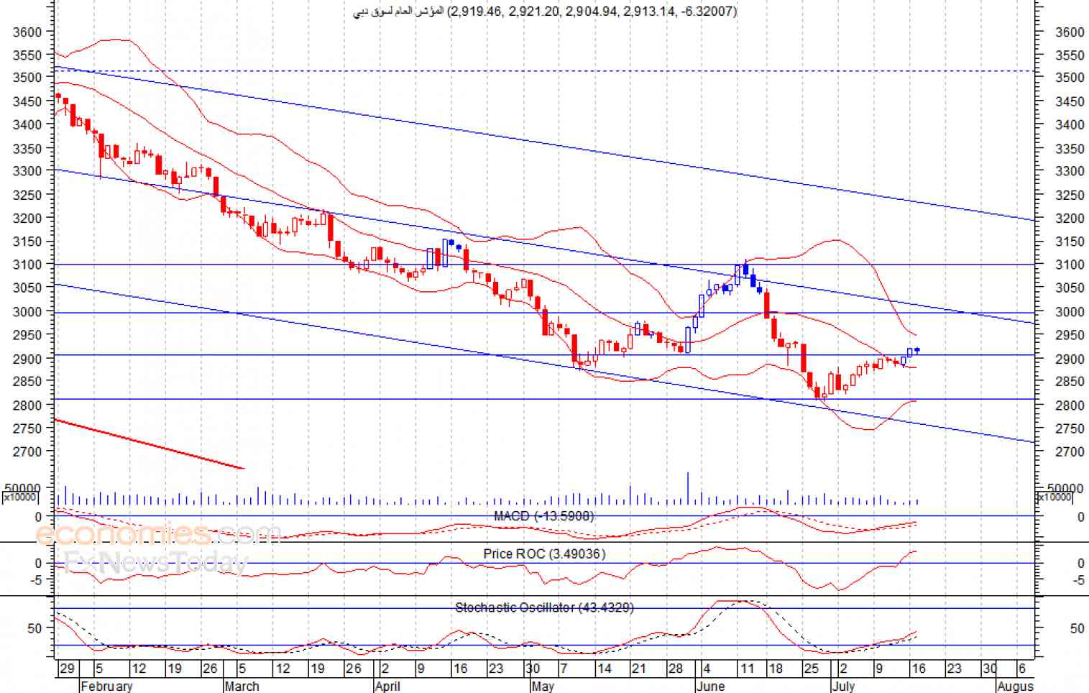Click the cut-off Augus month label
1089x693 pixels.
1015,687
